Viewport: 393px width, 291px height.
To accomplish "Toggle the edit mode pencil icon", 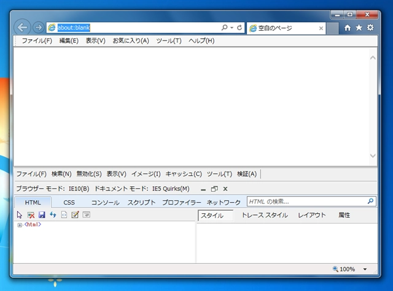I will [75, 215].
